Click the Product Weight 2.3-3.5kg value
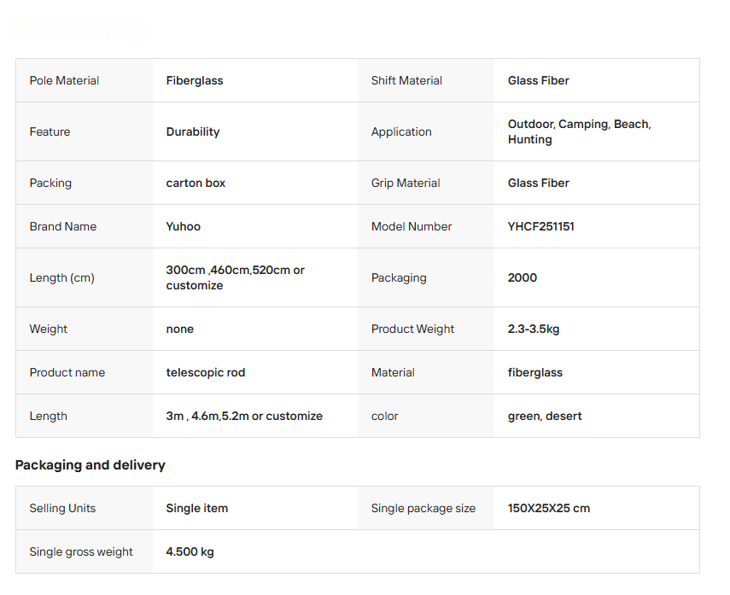The width and height of the screenshot is (730, 595). point(534,329)
